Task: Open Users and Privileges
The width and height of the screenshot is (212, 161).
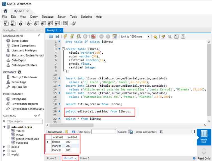Action: click(x=24, y=51)
